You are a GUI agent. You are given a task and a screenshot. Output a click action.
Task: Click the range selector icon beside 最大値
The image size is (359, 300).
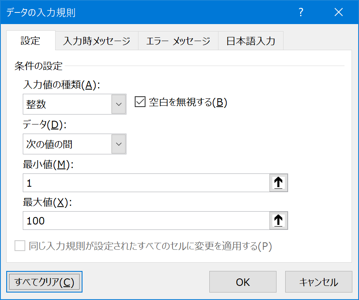click(x=279, y=221)
